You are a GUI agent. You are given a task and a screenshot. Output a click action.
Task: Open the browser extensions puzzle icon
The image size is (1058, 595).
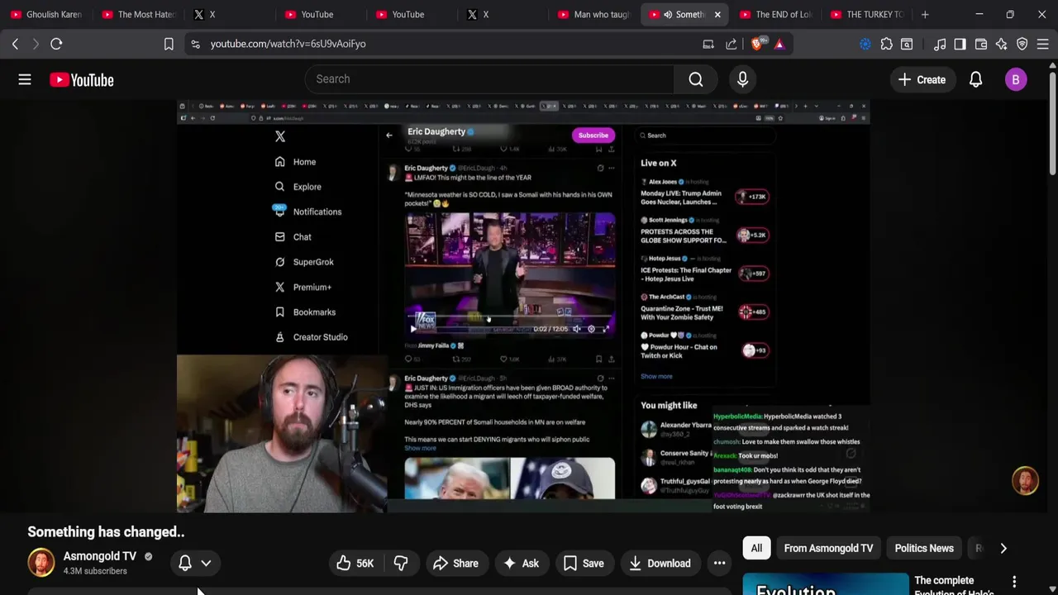[886, 44]
